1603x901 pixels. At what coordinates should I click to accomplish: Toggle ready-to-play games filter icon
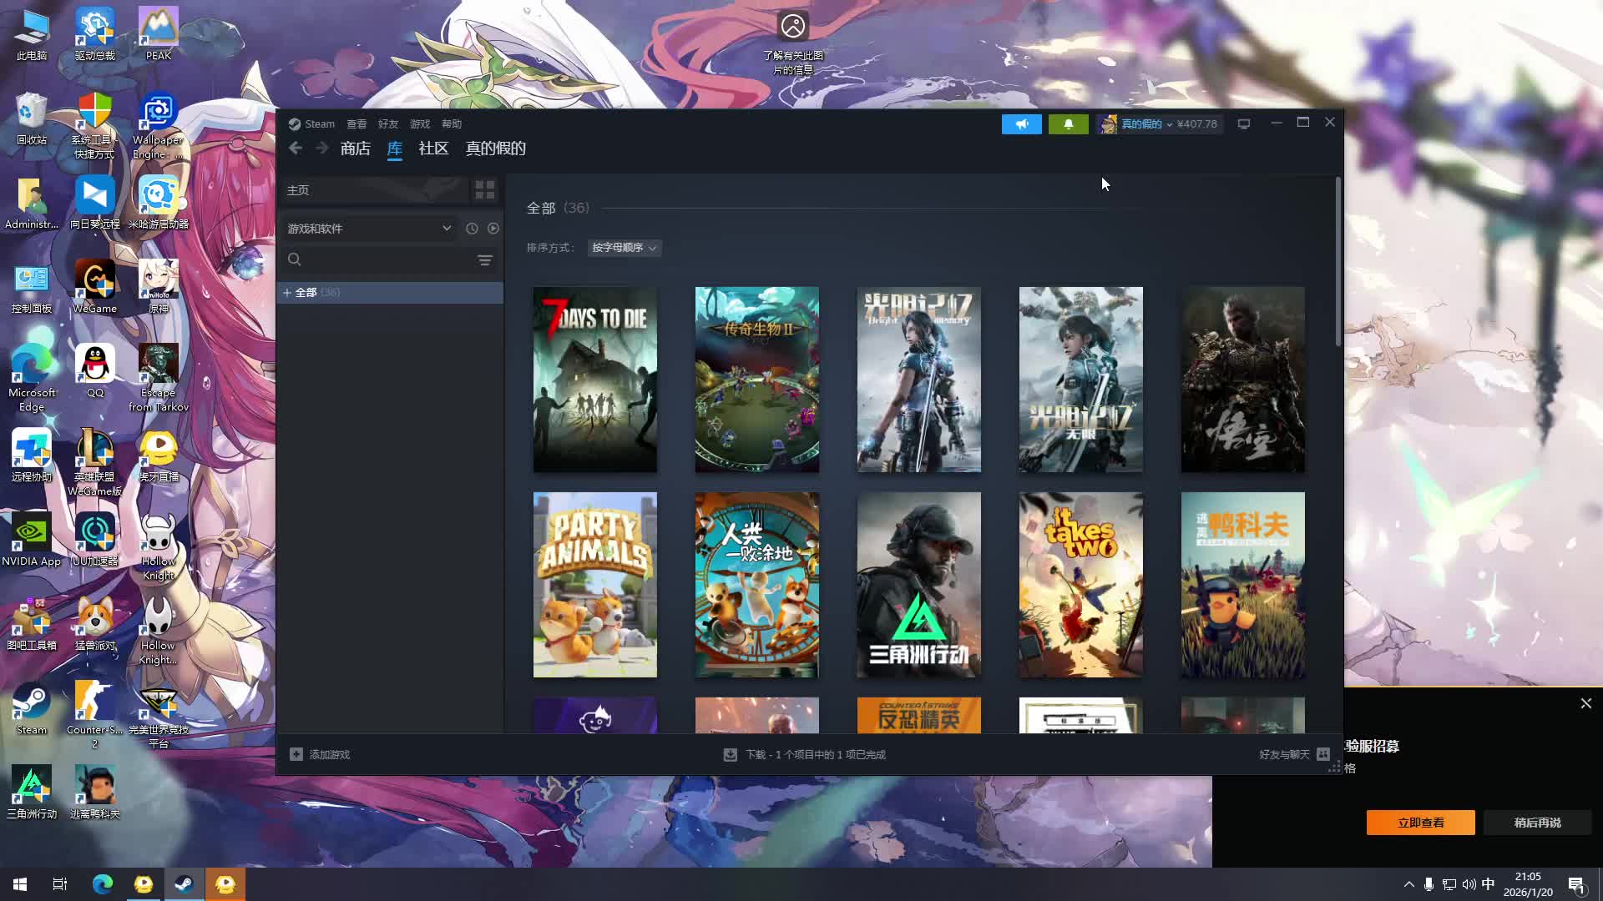click(x=493, y=229)
